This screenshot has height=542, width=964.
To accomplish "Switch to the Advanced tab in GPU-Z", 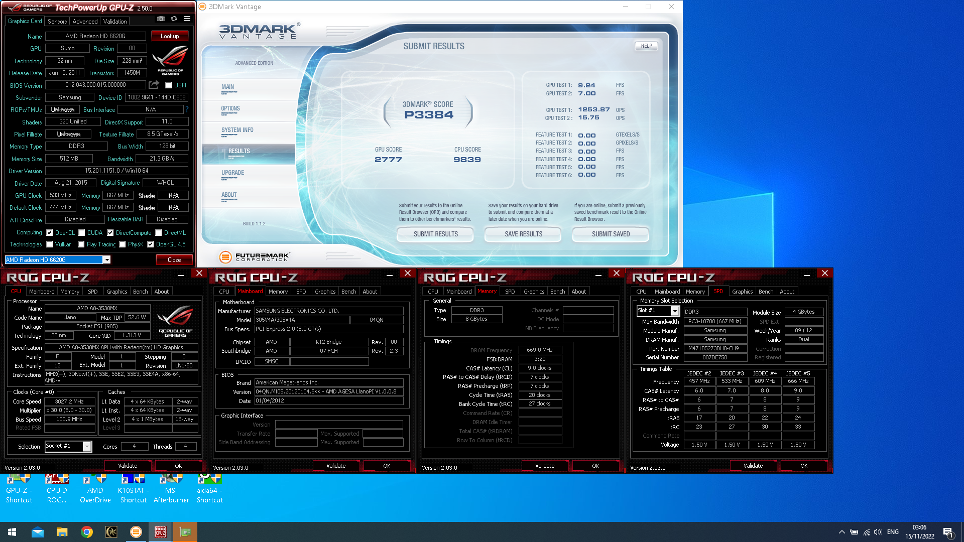I will coord(85,22).
